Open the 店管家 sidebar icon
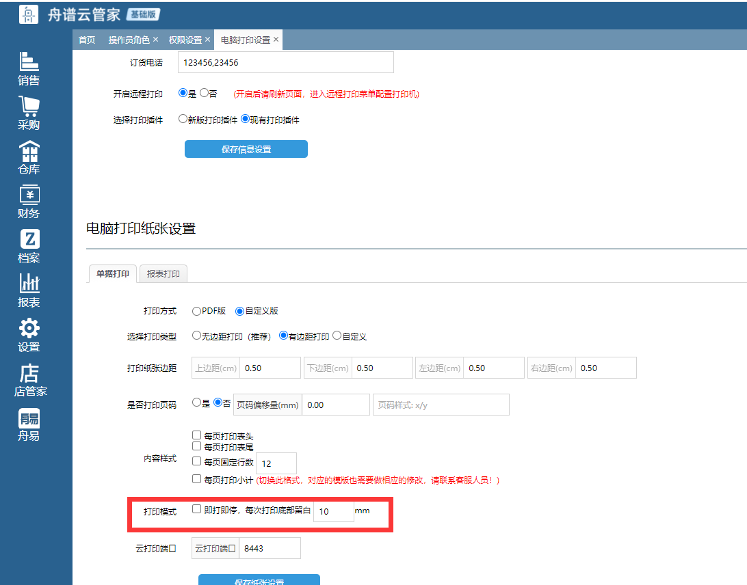747x585 pixels. pos(29,374)
